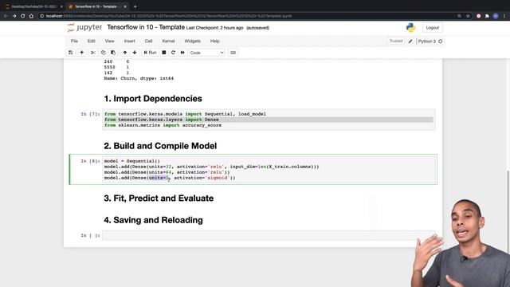Click the browser home icon
Viewport: 510px width, 287px height.
point(31,16)
